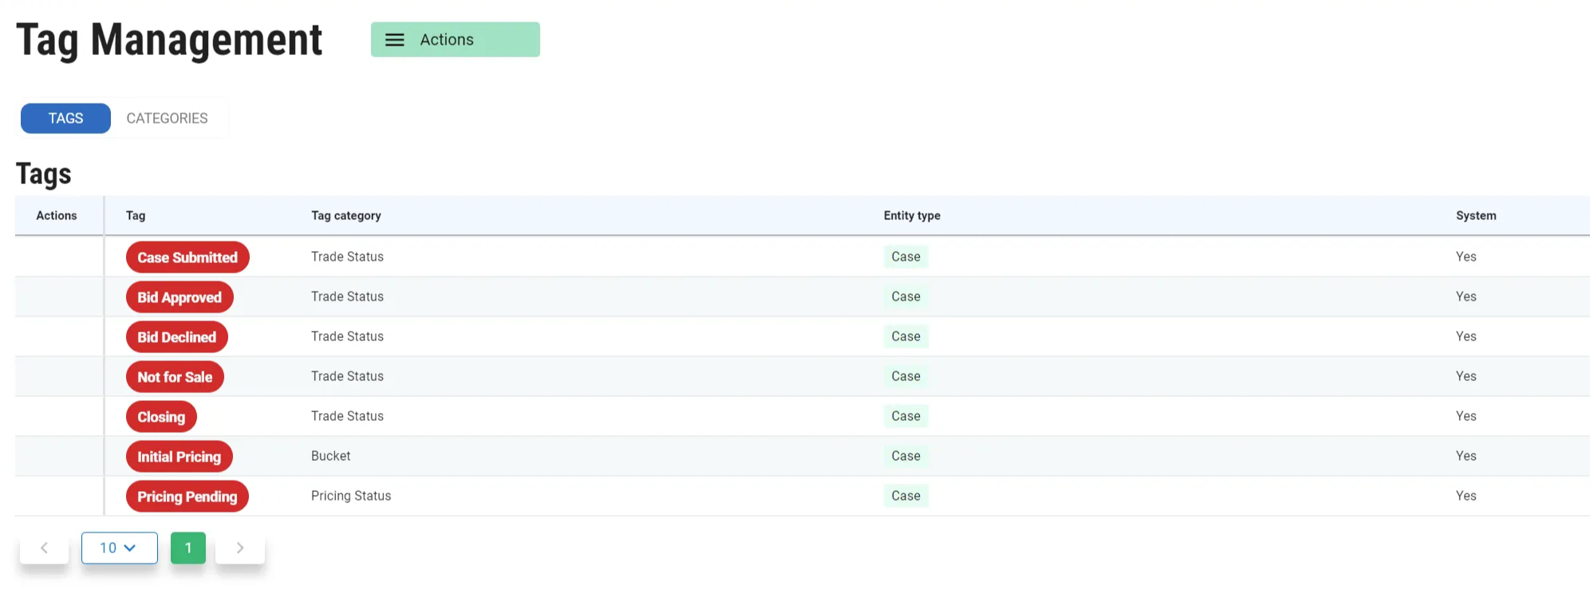
Task: Switch to the Categories tab
Action: tap(167, 118)
